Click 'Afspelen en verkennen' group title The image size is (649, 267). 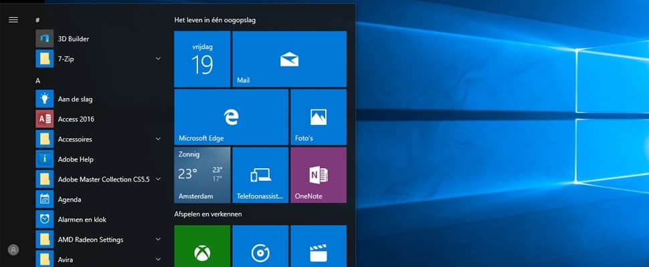tap(208, 214)
